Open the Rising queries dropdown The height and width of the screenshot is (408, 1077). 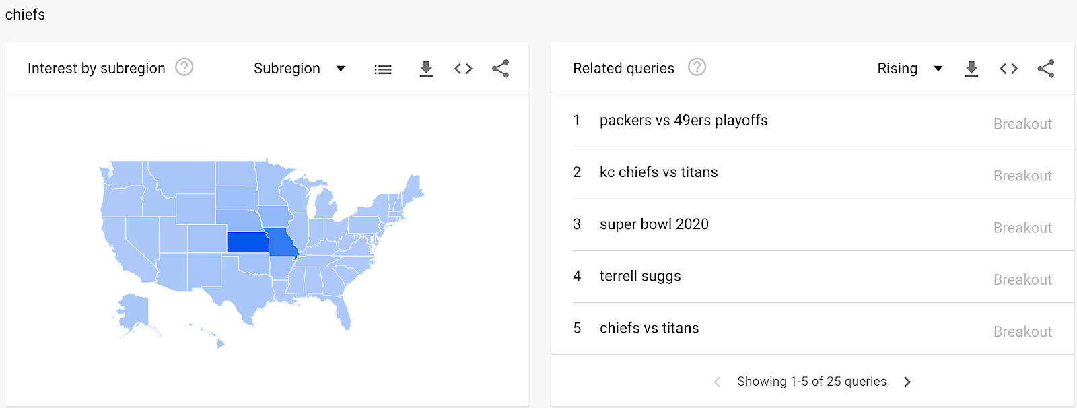(909, 68)
